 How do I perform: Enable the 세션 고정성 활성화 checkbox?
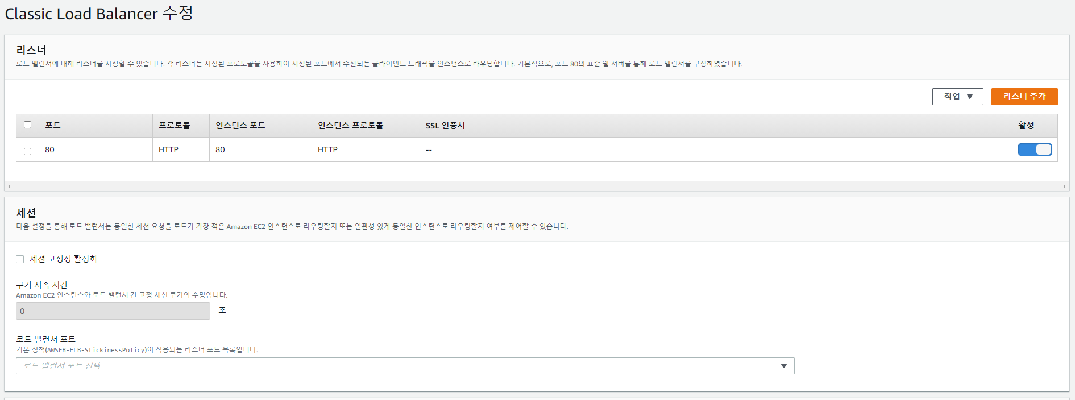[x=20, y=259]
